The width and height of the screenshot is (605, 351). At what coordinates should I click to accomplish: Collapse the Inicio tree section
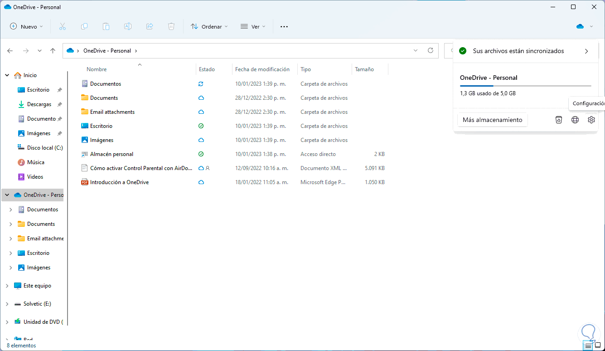tap(7, 75)
